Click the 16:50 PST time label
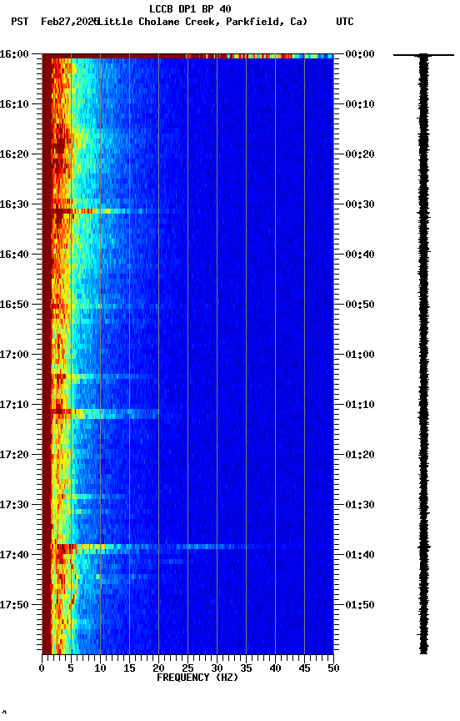Viewport: 460px width, 721px height. click(x=14, y=305)
